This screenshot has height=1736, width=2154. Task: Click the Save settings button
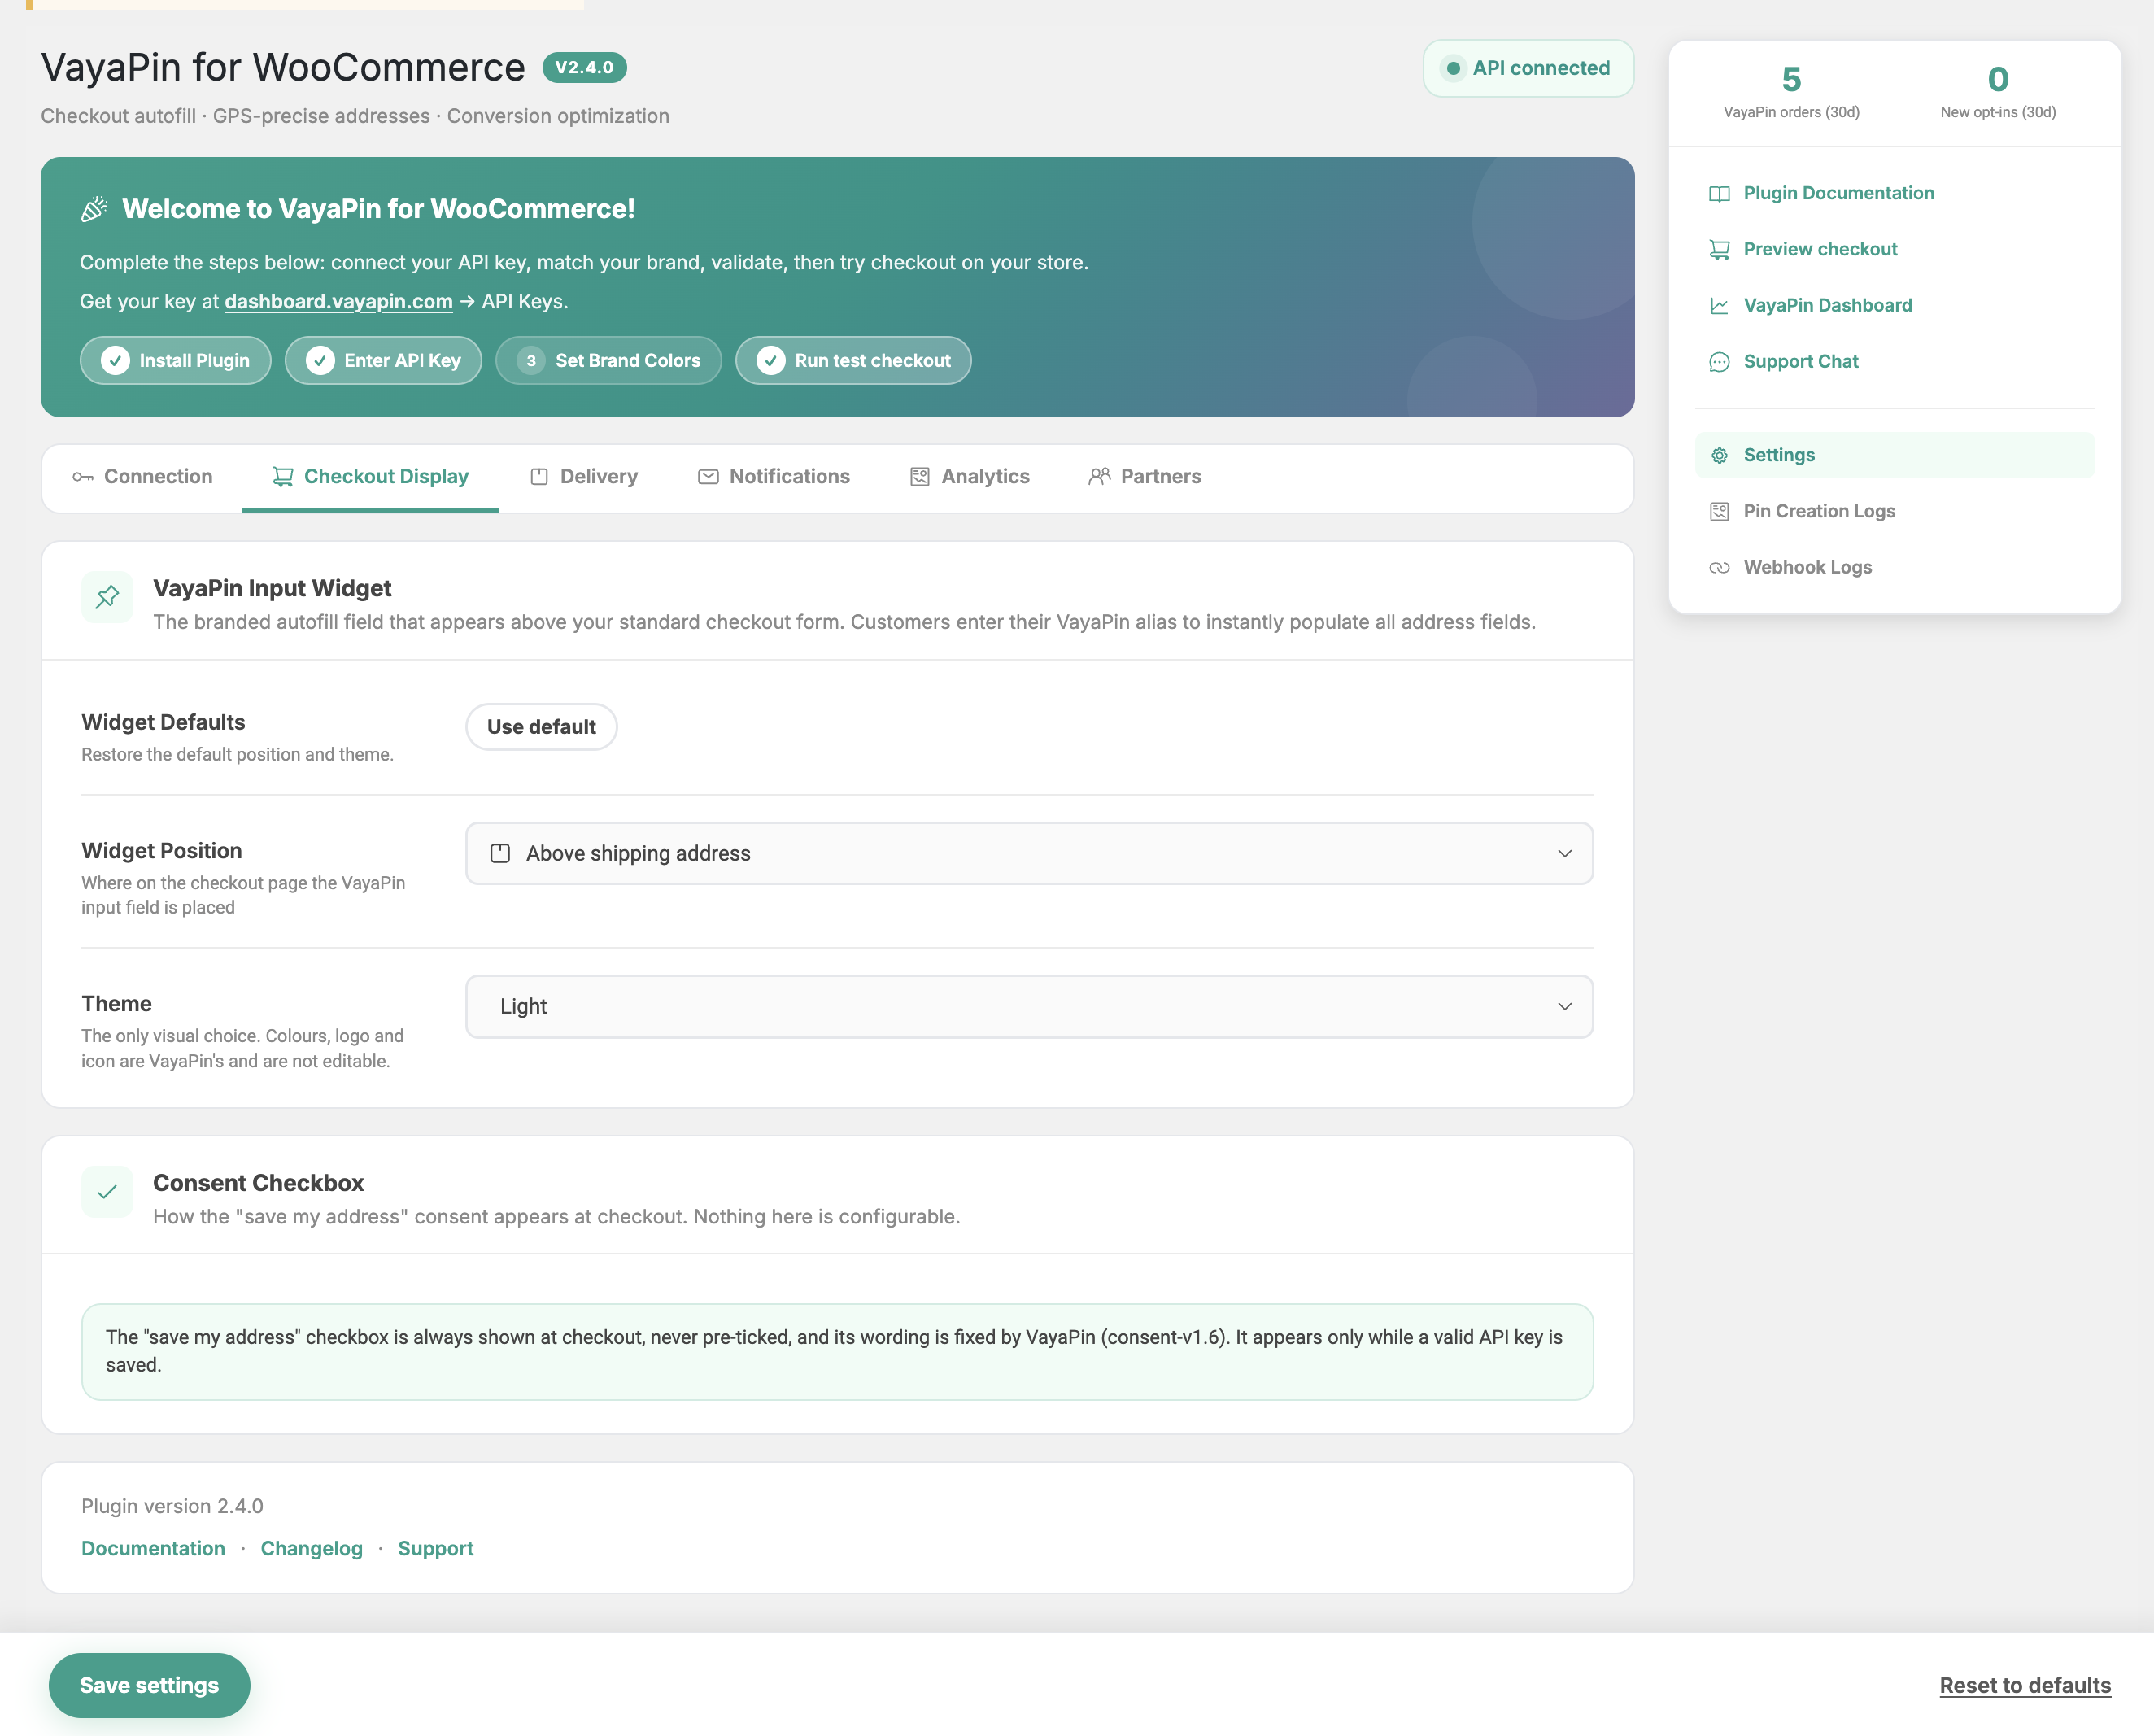pyautogui.click(x=149, y=1686)
